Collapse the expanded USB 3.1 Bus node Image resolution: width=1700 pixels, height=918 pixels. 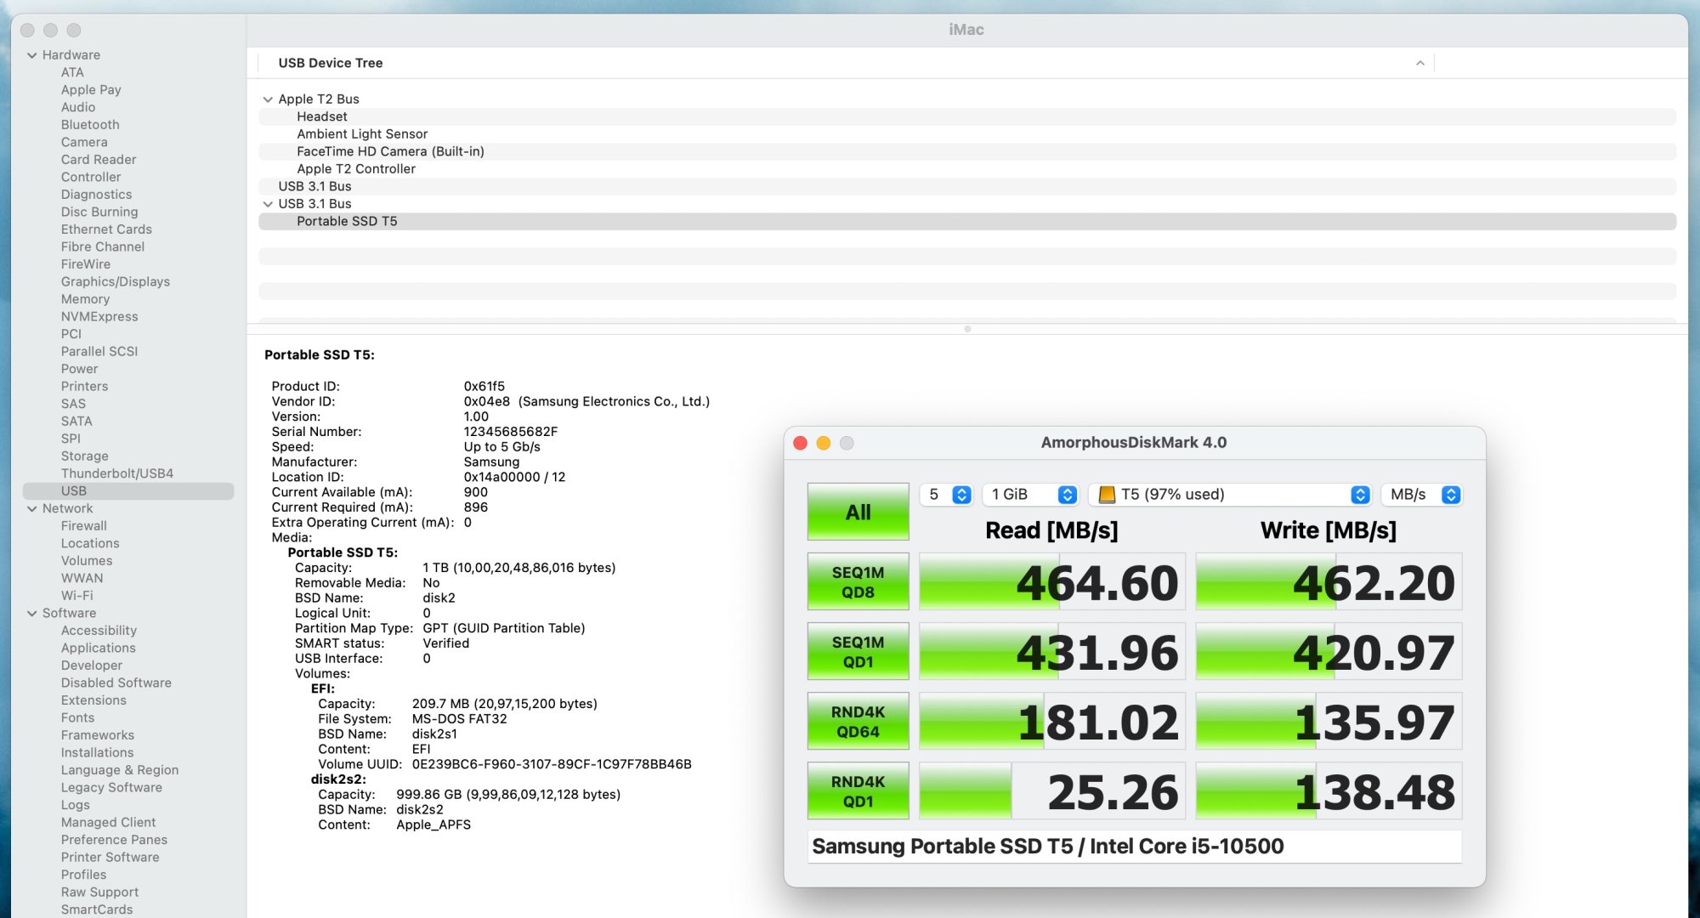[x=268, y=204]
